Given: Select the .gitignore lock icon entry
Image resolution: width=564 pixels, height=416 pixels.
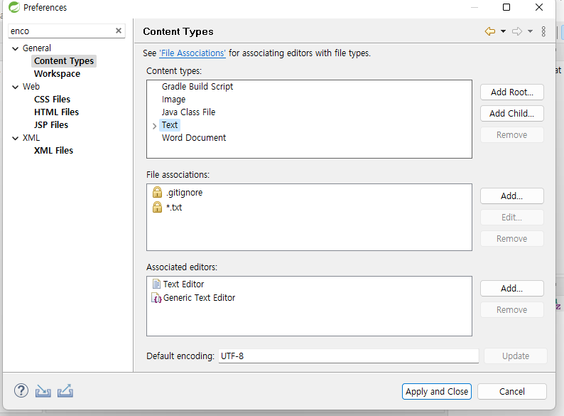Looking at the screenshot, I should [158, 193].
